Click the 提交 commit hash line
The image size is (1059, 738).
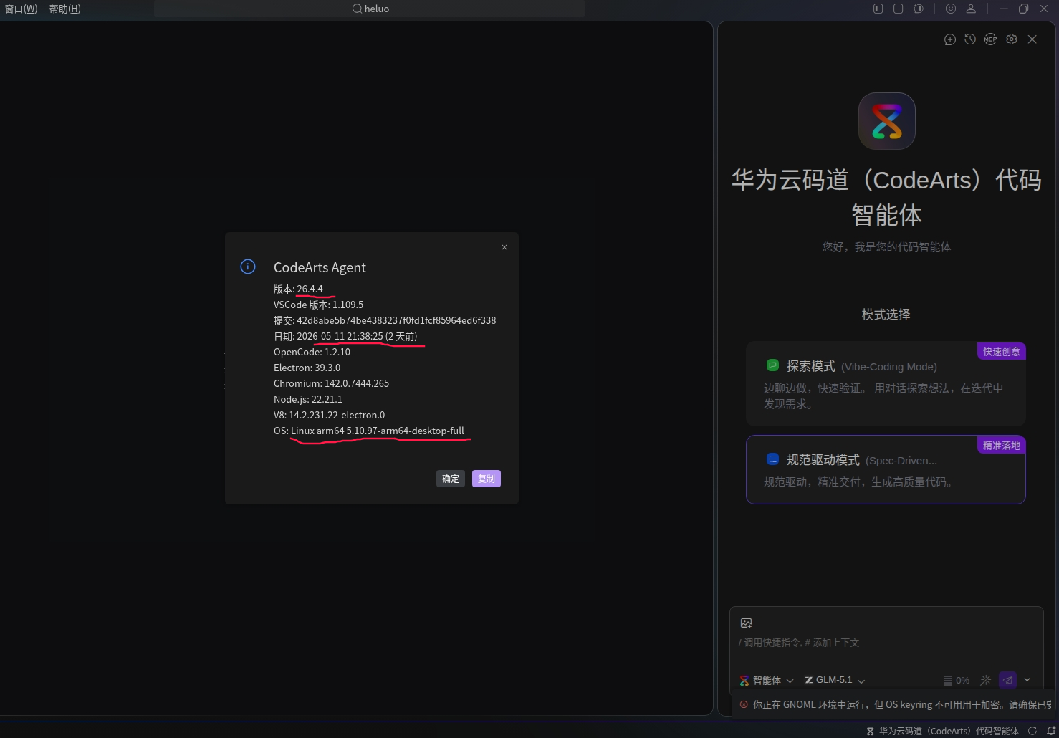tap(385, 320)
